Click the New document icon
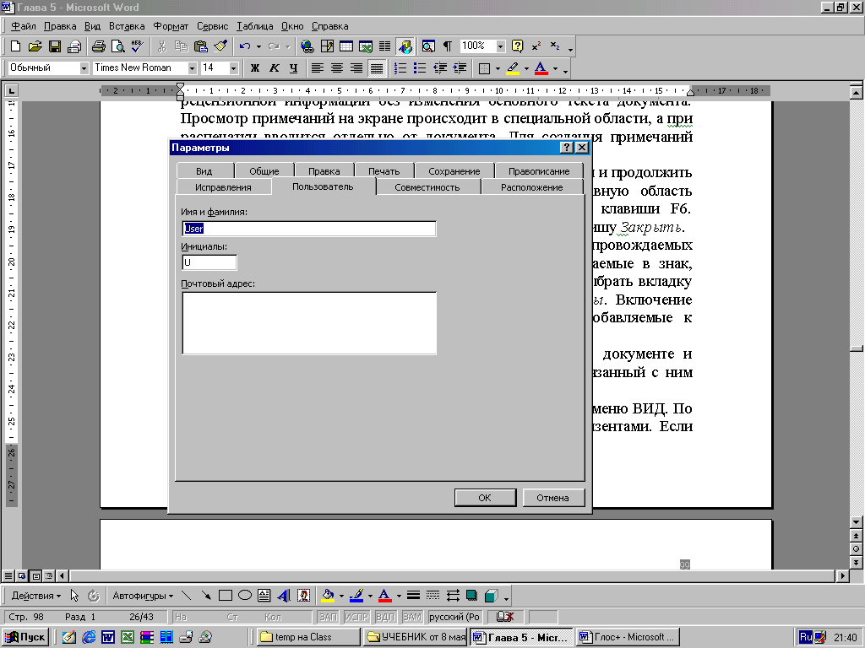Image resolution: width=865 pixels, height=648 pixels. click(x=15, y=46)
